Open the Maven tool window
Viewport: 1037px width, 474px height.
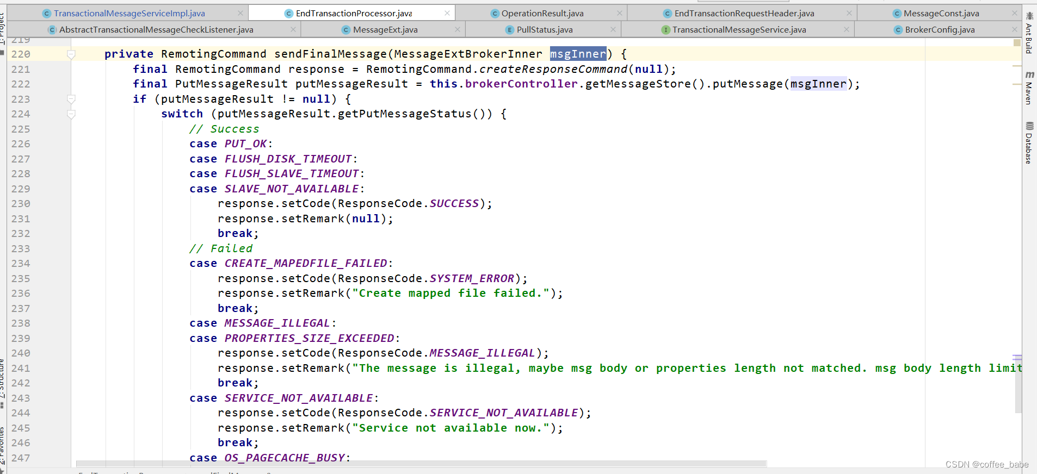pyautogui.click(x=1029, y=88)
